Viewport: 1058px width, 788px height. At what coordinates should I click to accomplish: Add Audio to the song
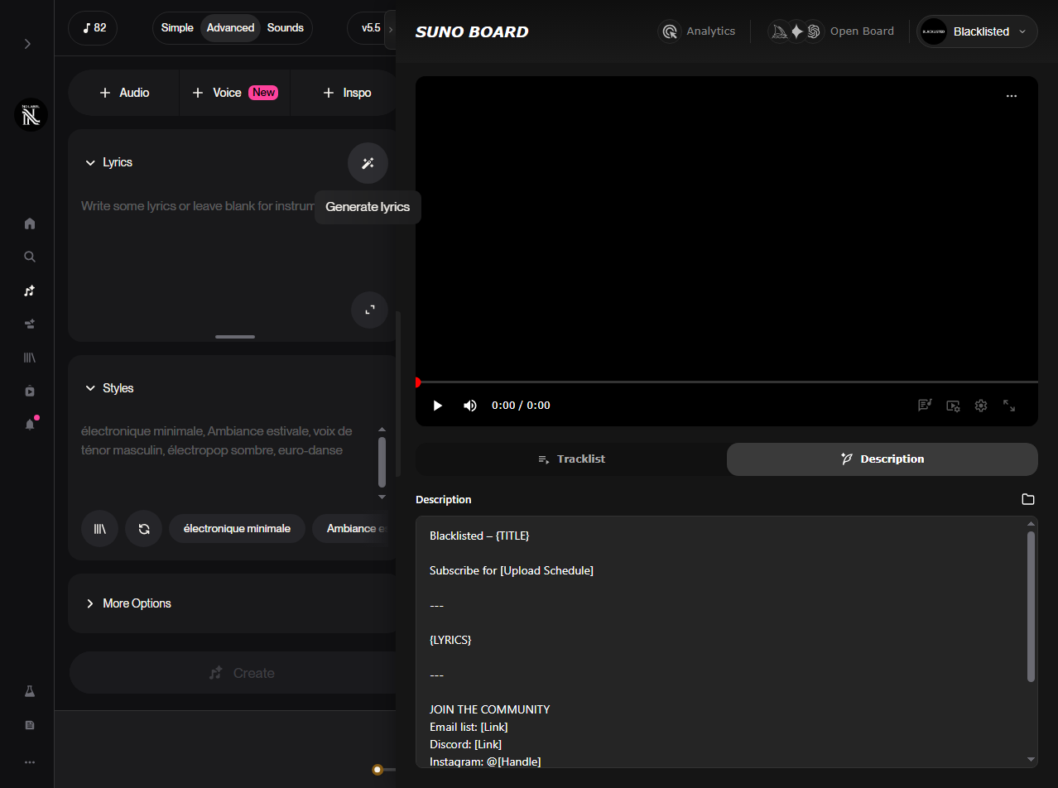124,93
